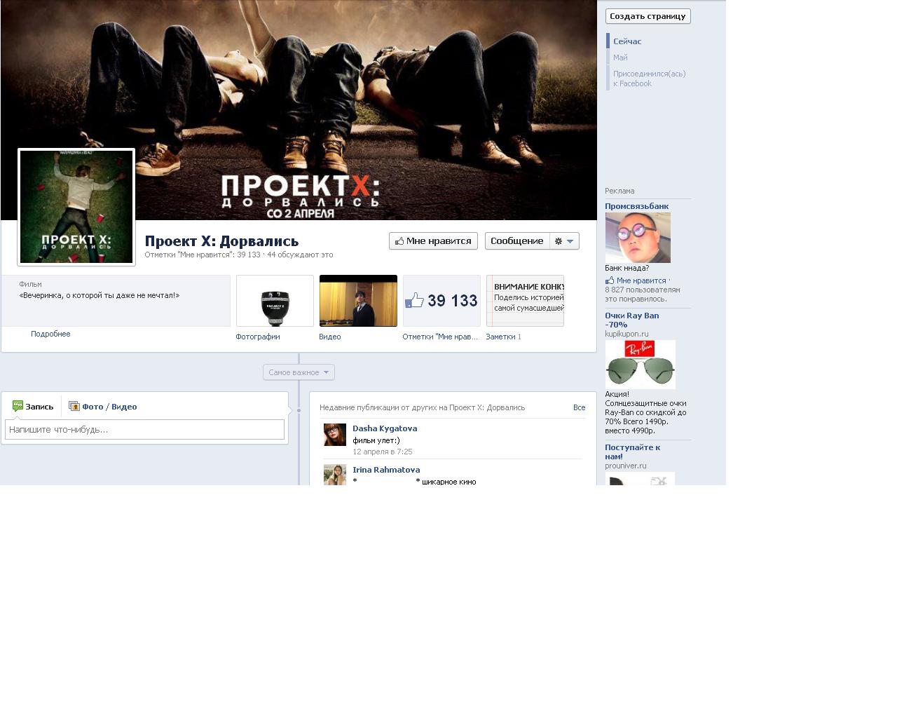Click the шикарное кино post text
The height and width of the screenshot is (718, 897).
click(448, 482)
